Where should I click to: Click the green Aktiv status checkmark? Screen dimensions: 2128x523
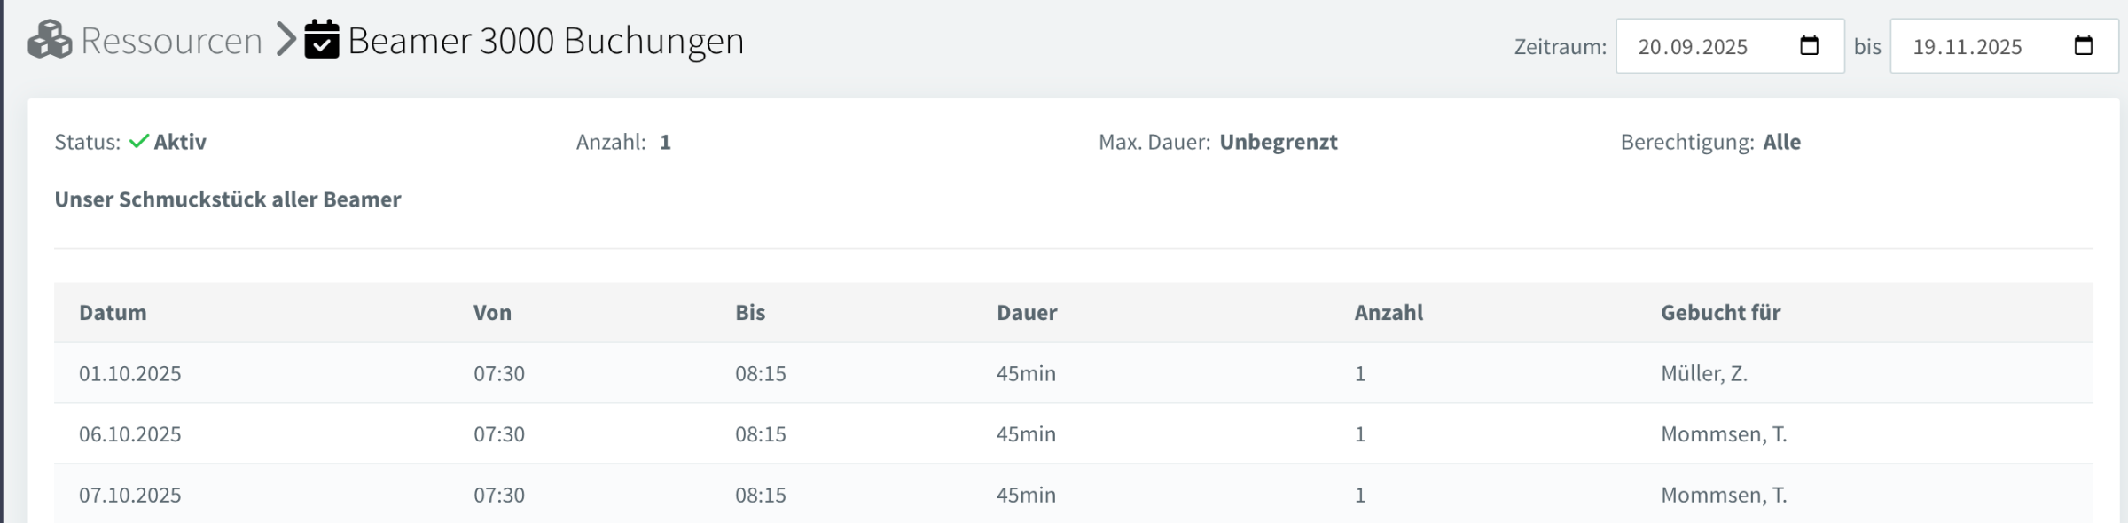[138, 142]
